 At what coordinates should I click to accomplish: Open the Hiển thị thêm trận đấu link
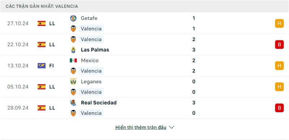tap(141, 127)
